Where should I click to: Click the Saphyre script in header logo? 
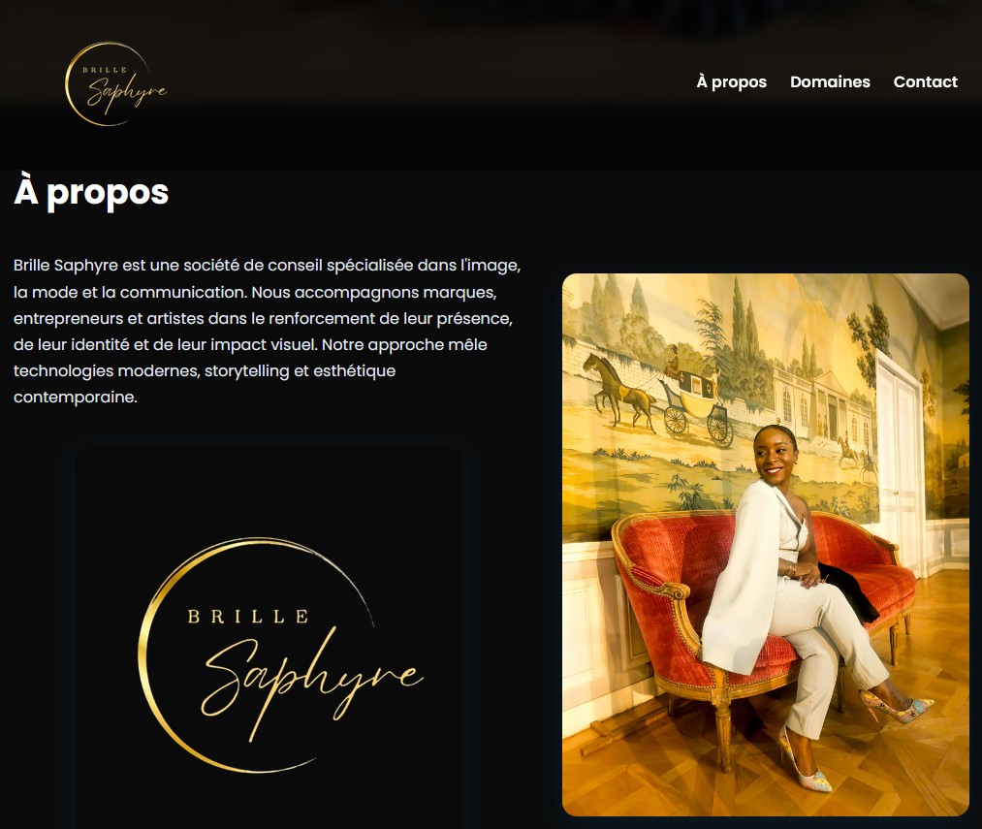click(127, 93)
